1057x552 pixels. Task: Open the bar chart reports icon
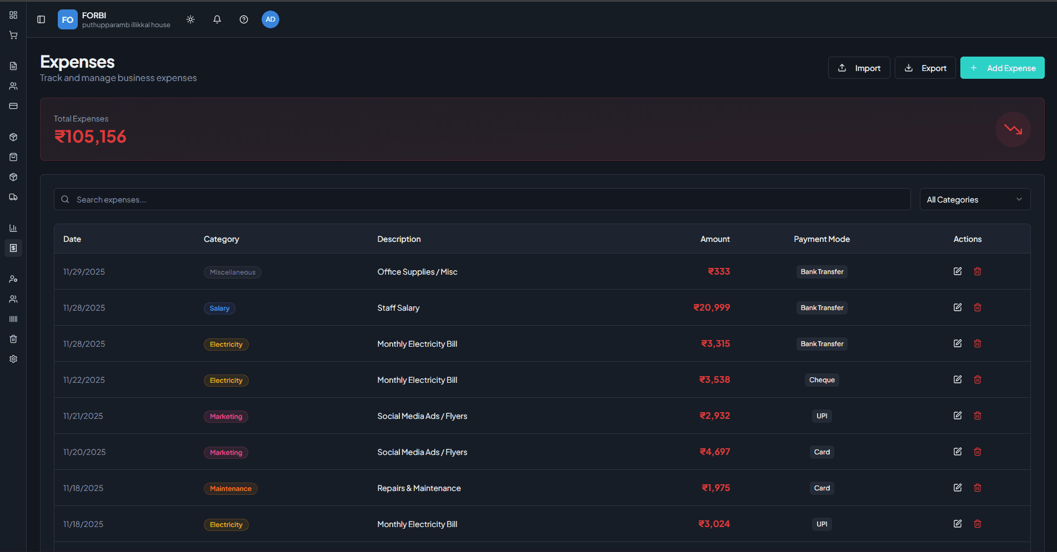coord(13,228)
